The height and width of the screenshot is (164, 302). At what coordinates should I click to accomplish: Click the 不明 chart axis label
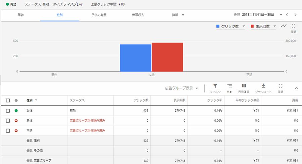click(x=249, y=75)
